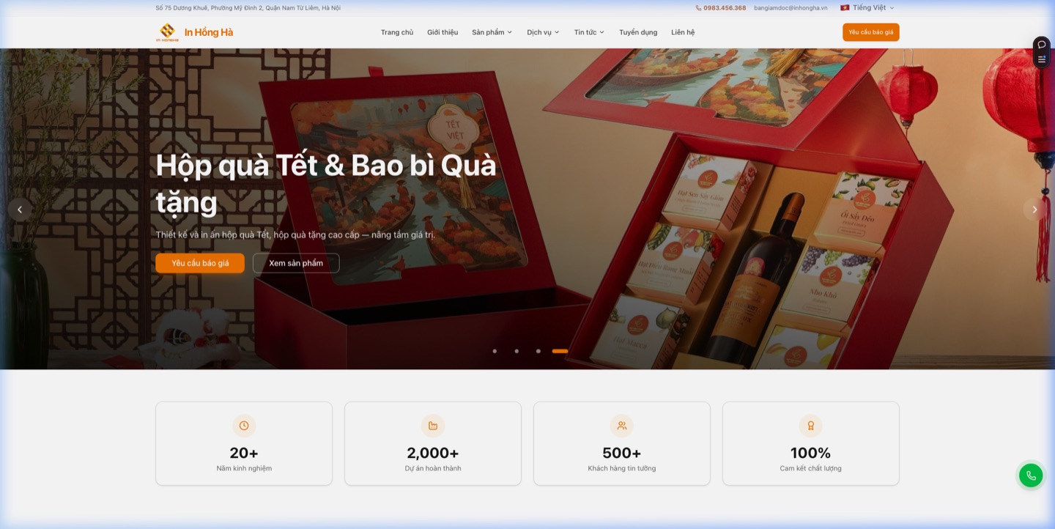Screen dimensions: 1055x529
Task: Select the folder icon above 2,000+ projects
Action: coord(432,425)
